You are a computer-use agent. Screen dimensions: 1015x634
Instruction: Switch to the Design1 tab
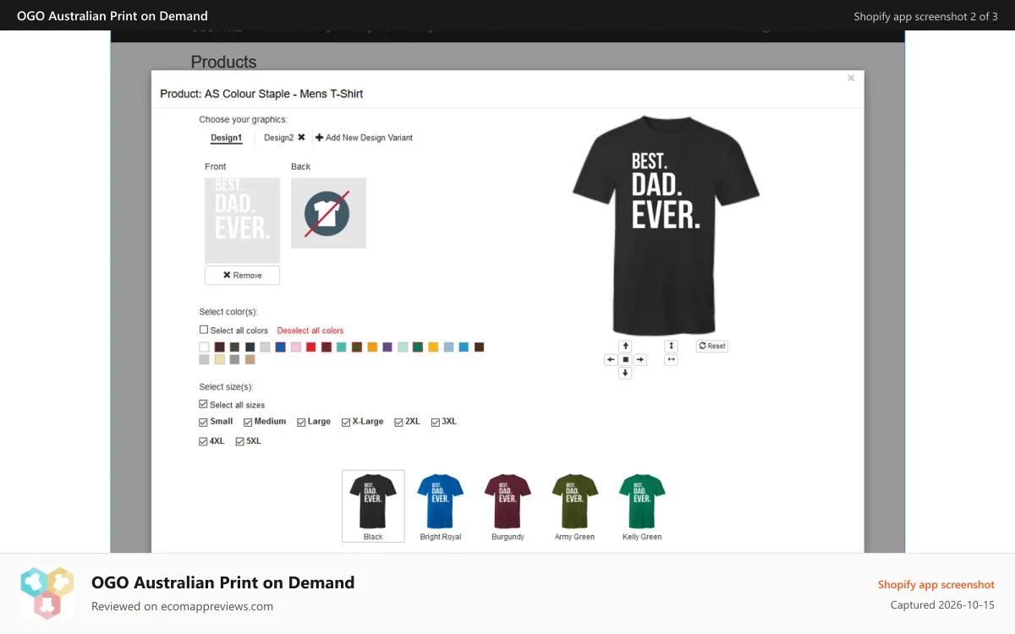[226, 138]
